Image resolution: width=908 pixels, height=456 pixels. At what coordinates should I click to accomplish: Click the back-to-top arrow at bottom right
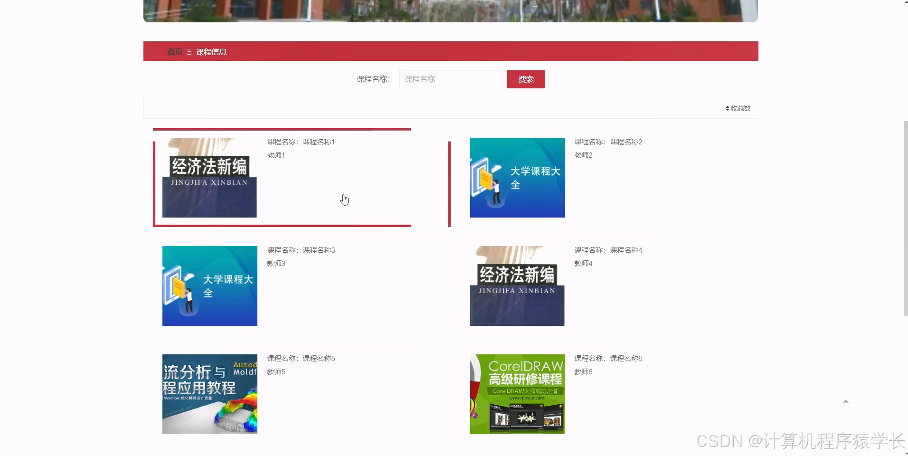pos(845,400)
